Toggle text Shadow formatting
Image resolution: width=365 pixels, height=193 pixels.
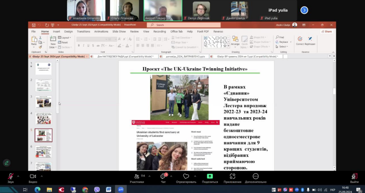[93, 46]
